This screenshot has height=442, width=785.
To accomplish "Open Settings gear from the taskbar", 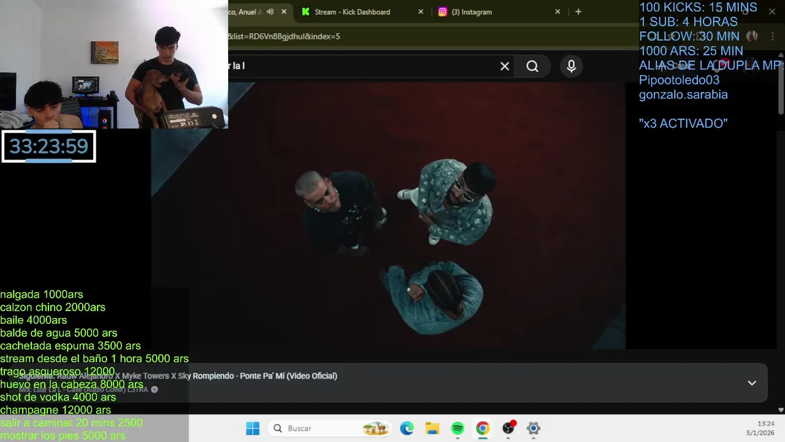I will tap(534, 428).
